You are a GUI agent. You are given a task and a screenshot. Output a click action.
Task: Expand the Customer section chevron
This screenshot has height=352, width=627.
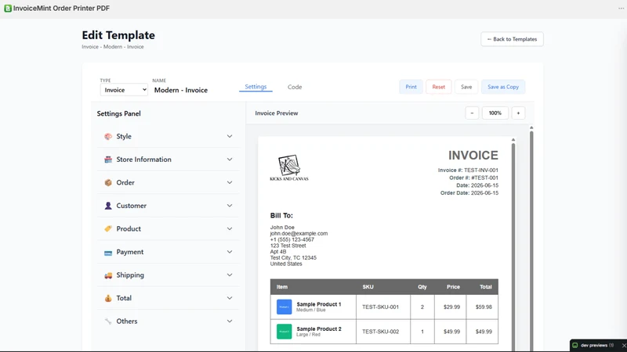click(x=230, y=206)
